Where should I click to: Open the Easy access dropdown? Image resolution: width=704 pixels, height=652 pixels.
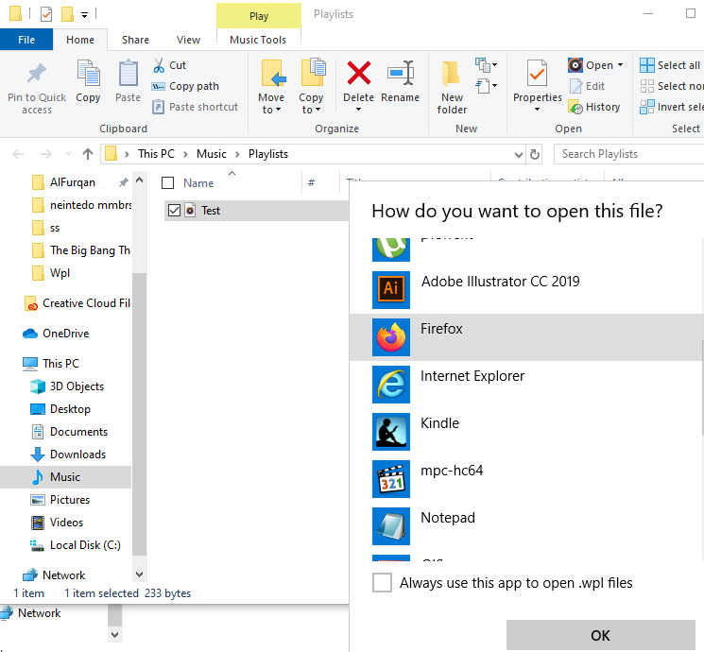click(487, 86)
